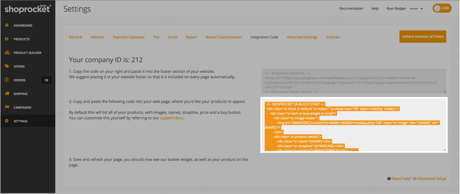
Task: Click the Shipping truck icon
Action: [7, 94]
